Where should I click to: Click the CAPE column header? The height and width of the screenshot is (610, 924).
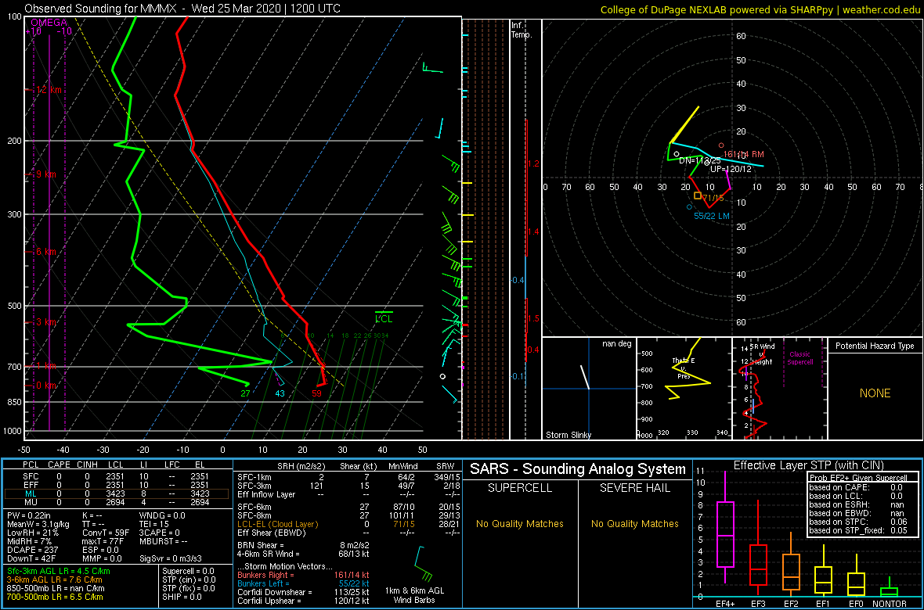coord(59,465)
